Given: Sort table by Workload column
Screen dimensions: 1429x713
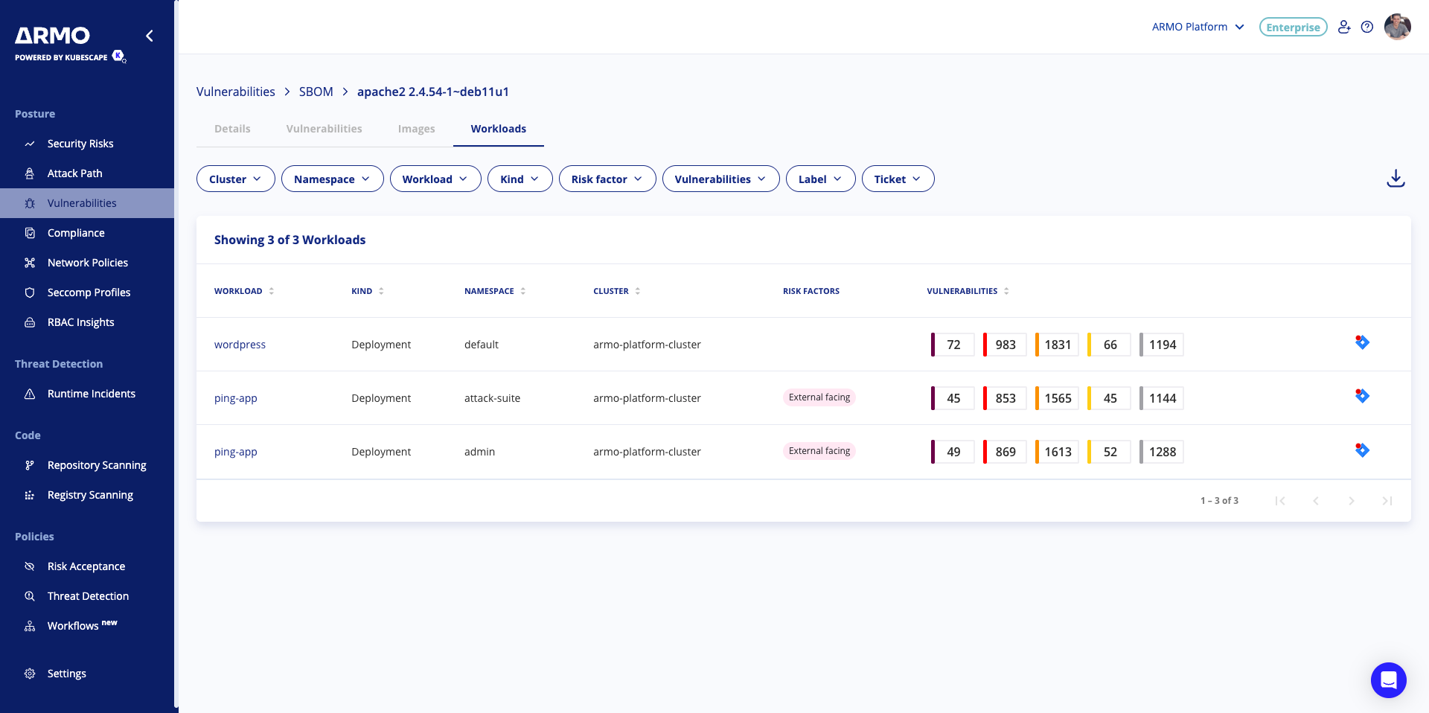Looking at the screenshot, I should point(244,291).
